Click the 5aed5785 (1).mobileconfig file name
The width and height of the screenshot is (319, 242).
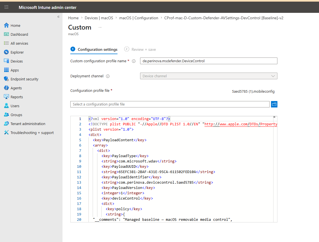coord(253,91)
